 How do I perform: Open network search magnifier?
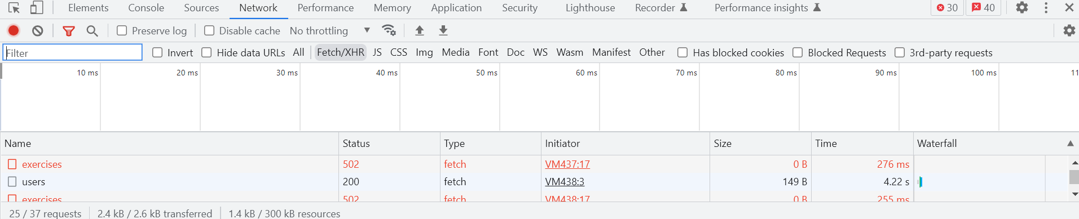coord(93,31)
